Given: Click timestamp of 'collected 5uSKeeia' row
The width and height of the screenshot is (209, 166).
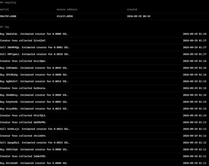Looking at the screenshot, I should tap(195, 88).
